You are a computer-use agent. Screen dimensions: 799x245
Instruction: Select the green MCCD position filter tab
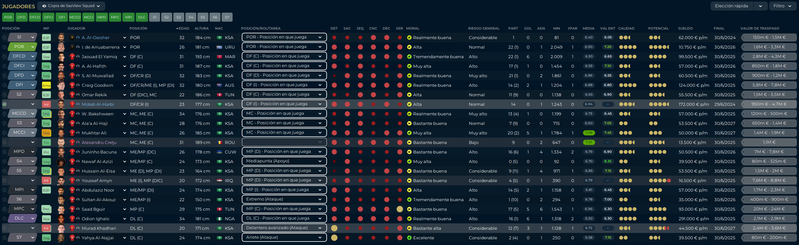pos(75,17)
